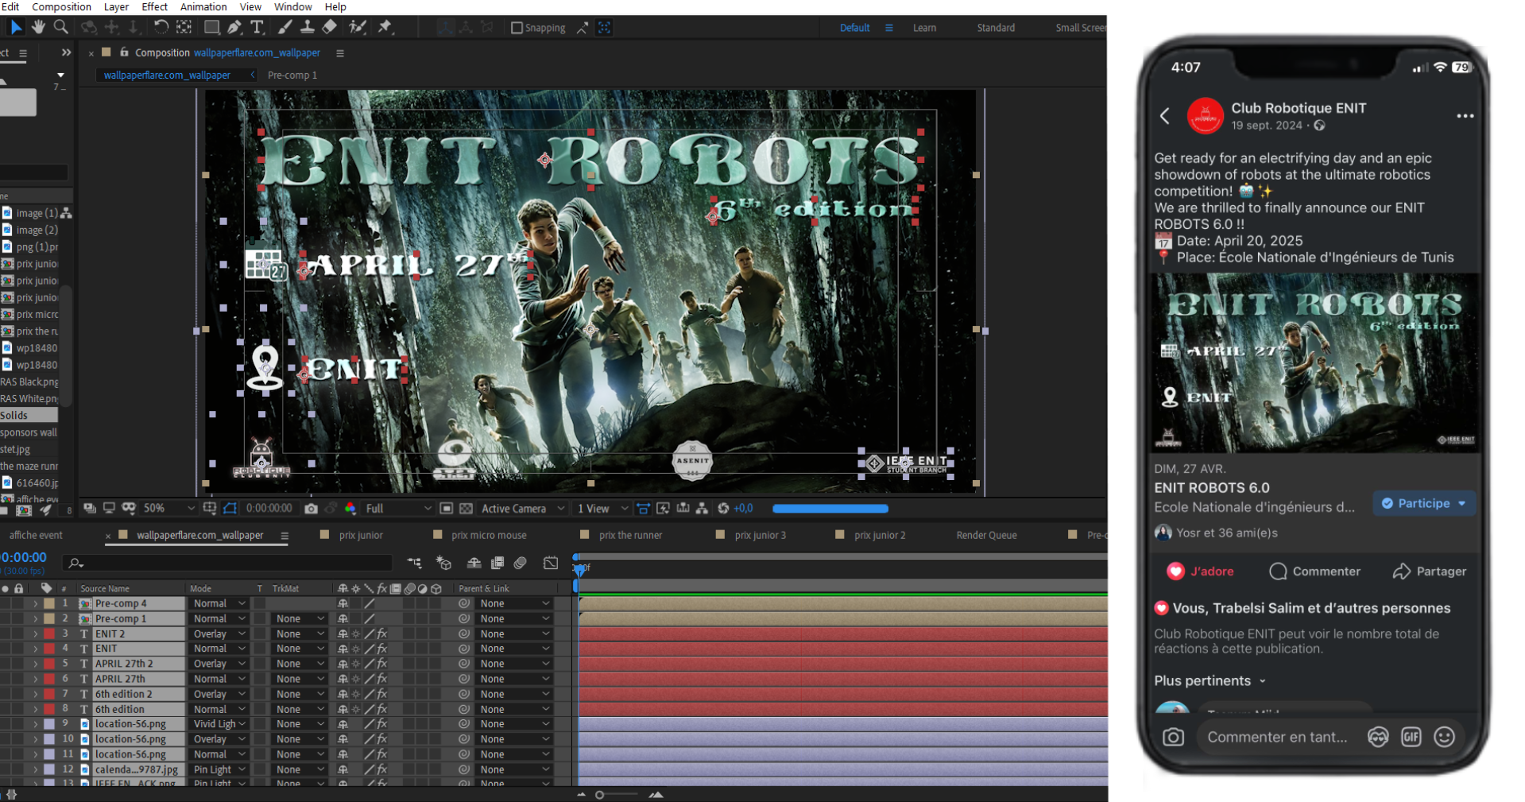Viewport: 1525px width, 802px height.
Task: Select the Clone Stamp tool
Action: pos(307,27)
